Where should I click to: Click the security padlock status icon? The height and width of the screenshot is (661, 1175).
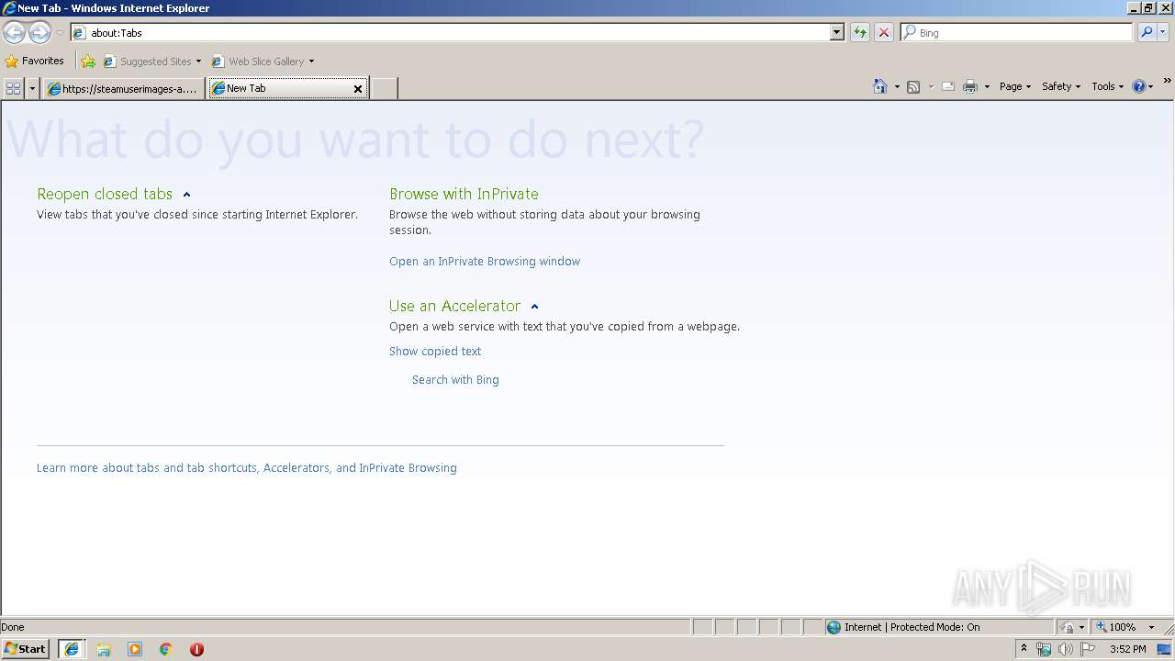coord(1068,627)
